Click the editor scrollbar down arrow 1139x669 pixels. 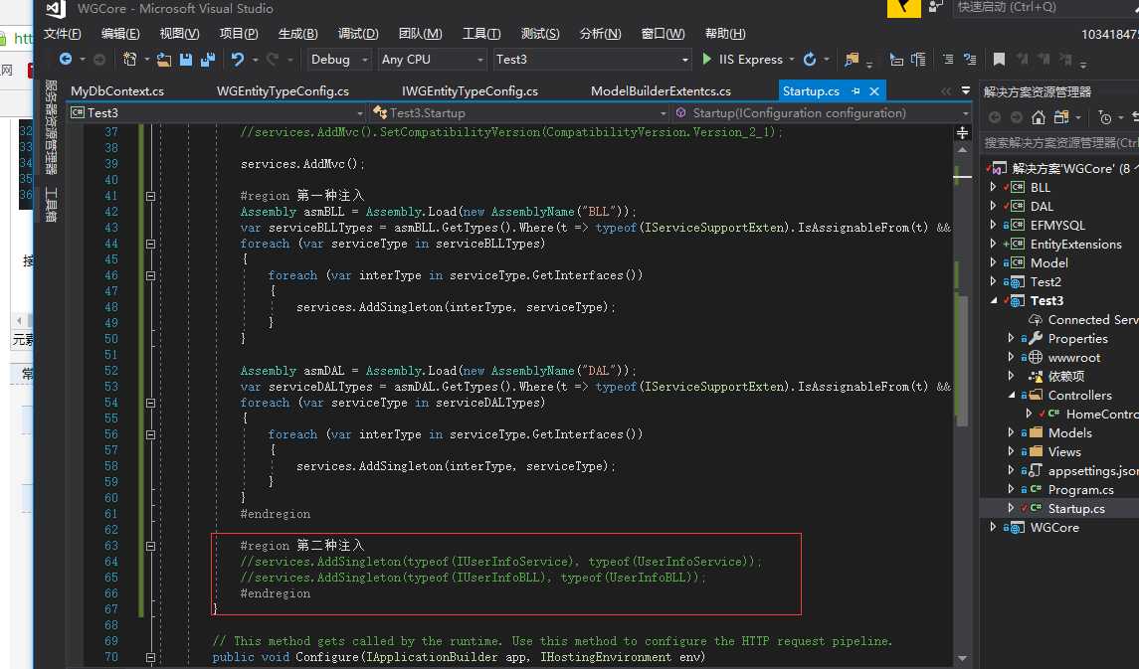tap(963, 659)
